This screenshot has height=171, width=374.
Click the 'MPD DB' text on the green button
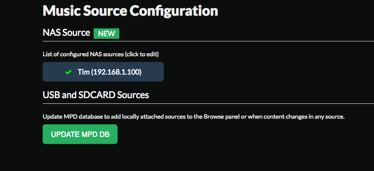95,134
